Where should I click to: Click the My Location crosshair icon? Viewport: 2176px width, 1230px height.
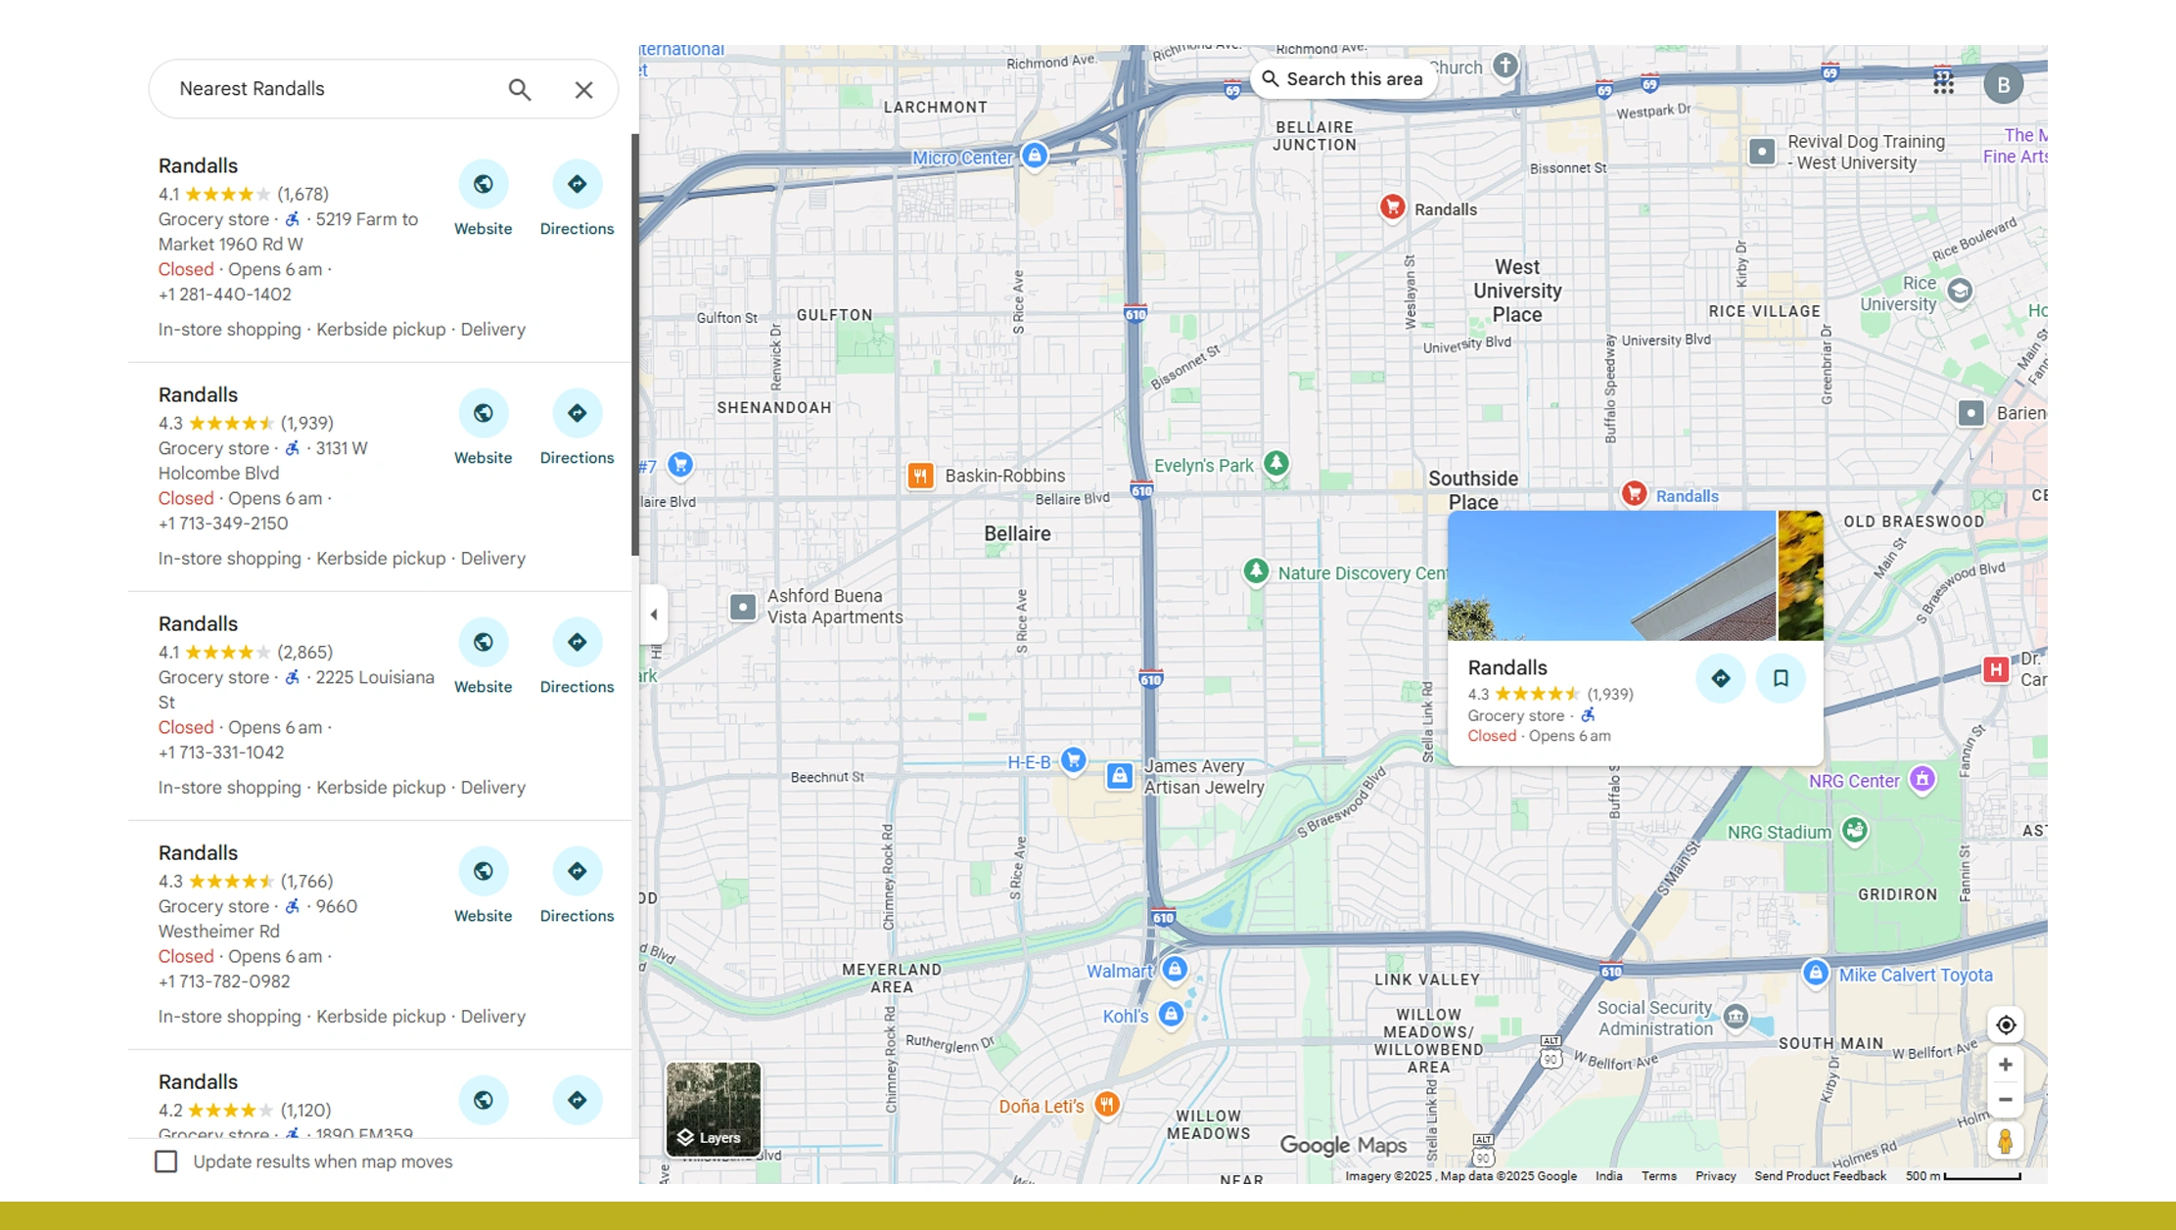point(2006,1025)
